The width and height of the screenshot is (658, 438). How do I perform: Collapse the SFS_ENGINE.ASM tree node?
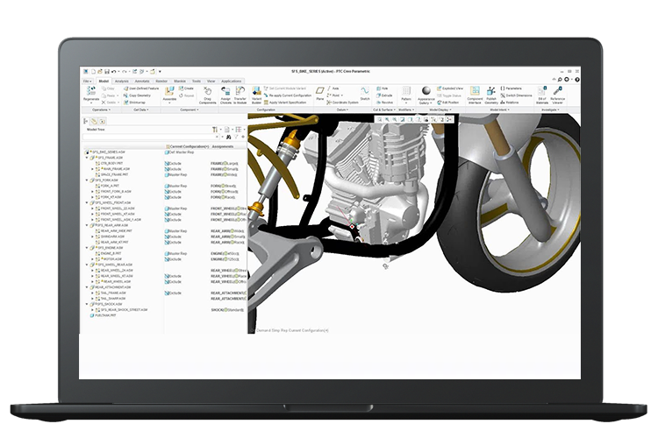(x=88, y=248)
